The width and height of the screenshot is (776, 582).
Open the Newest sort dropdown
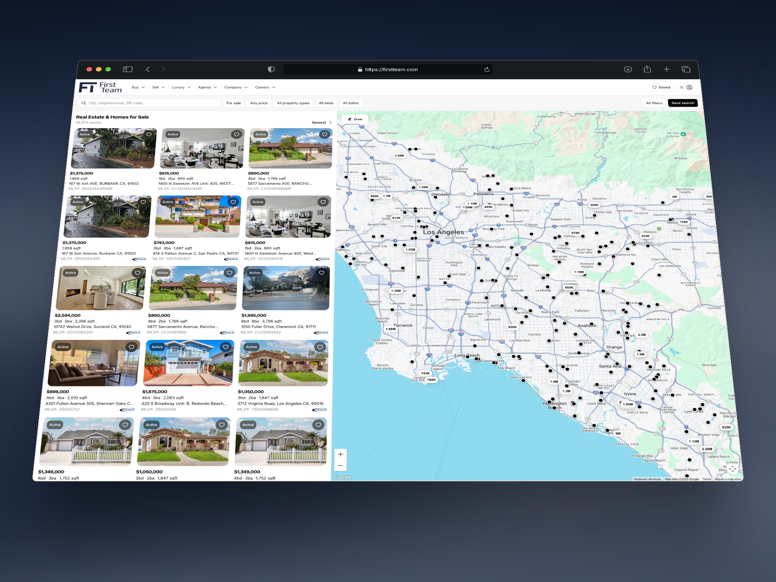pyautogui.click(x=322, y=122)
